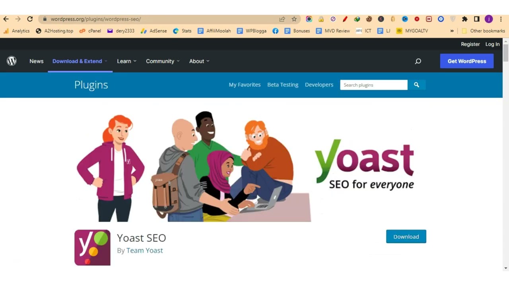Image resolution: width=509 pixels, height=286 pixels.
Task: Expand the Community dropdown menu
Action: 163,61
